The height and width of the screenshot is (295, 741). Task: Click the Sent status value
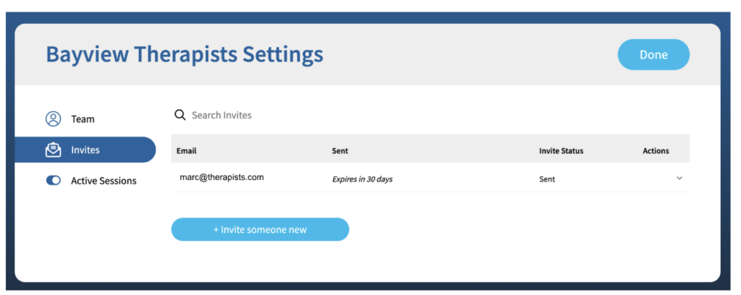click(547, 179)
